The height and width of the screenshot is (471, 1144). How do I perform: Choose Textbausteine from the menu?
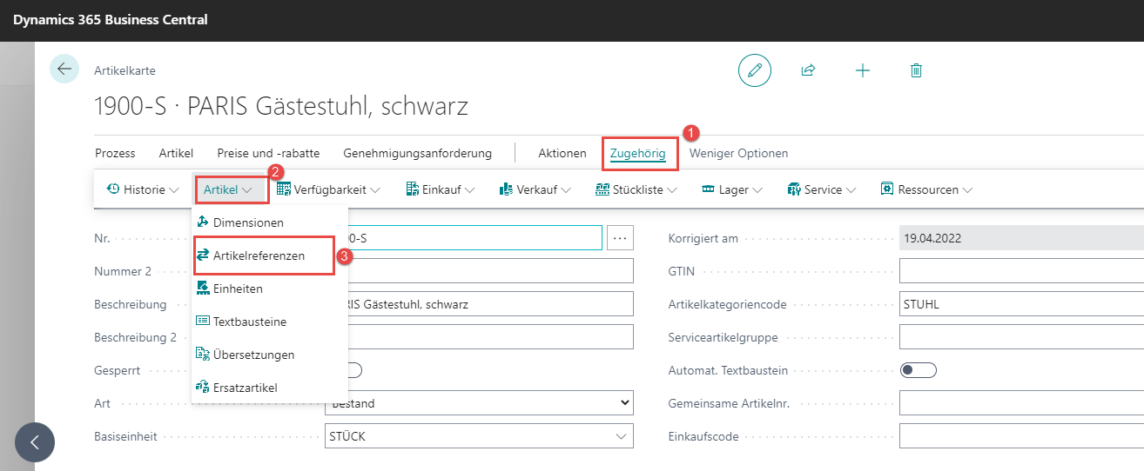270,322
